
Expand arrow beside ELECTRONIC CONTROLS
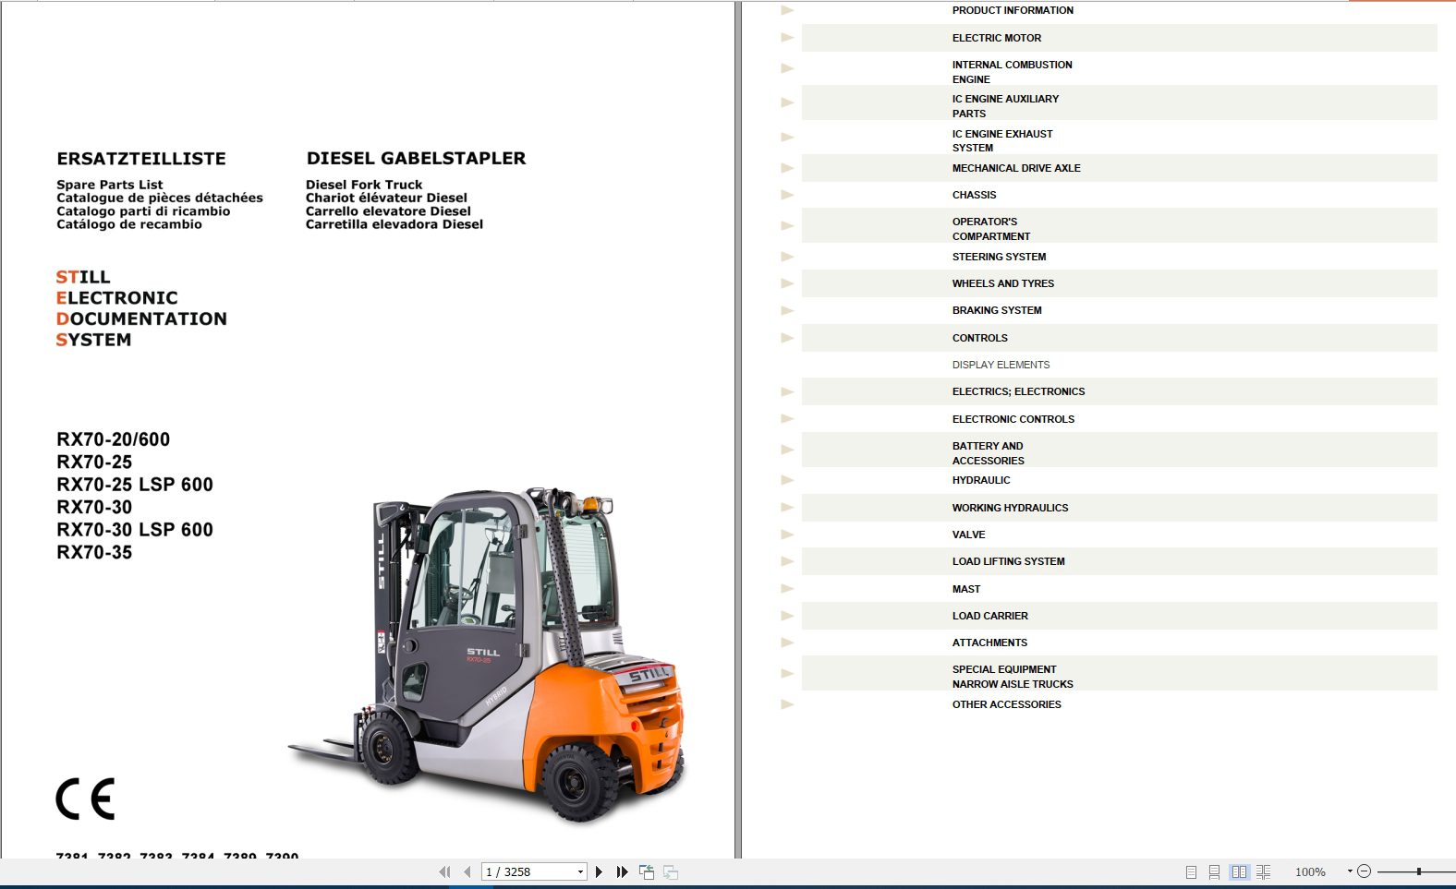[x=787, y=419]
